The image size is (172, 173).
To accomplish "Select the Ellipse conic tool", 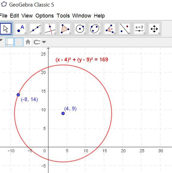I will pyautogui.click(x=95, y=29).
